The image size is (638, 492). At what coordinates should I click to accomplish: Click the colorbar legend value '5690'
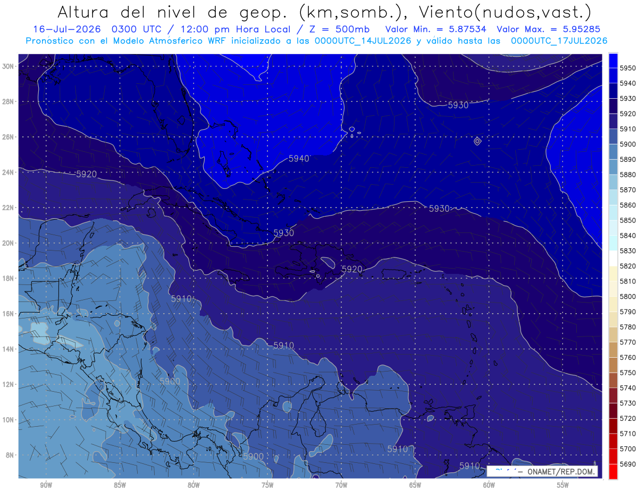[x=628, y=464]
